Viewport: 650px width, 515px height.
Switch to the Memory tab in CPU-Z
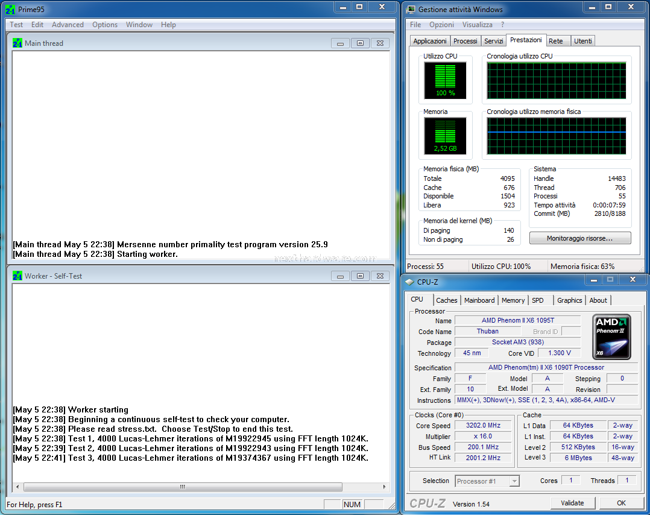513,300
